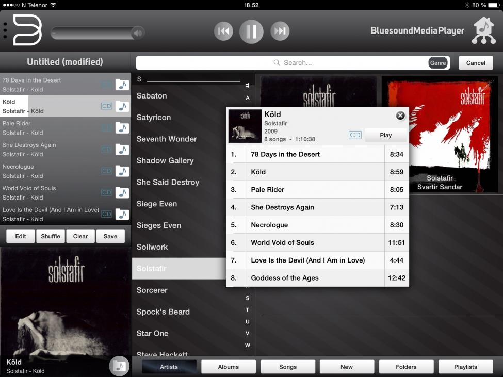503x377 pixels.
Task: Tap CD badge on Köld queue row
Action: click(x=106, y=106)
